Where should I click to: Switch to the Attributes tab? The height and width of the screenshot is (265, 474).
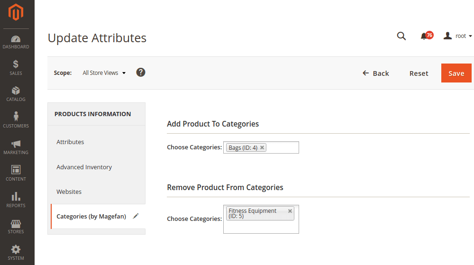click(70, 142)
